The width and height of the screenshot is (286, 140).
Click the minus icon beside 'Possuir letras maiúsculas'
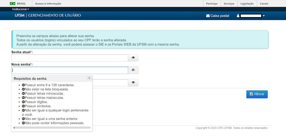pyautogui.click(x=23, y=98)
